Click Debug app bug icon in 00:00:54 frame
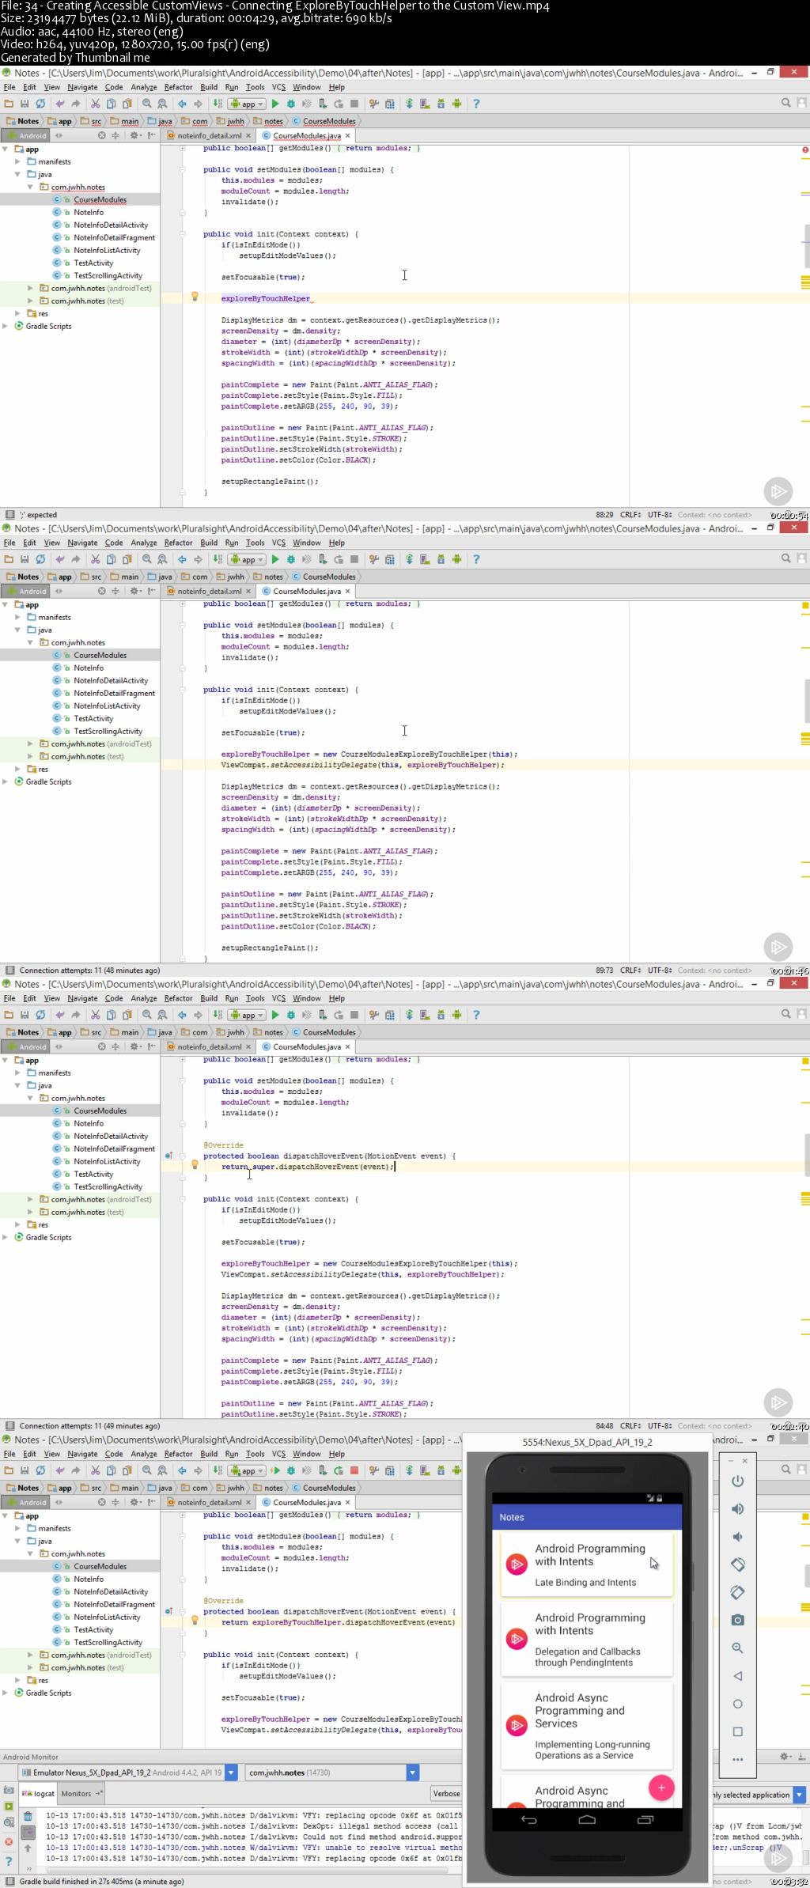Screen dimensions: 810x1888 [x=291, y=104]
